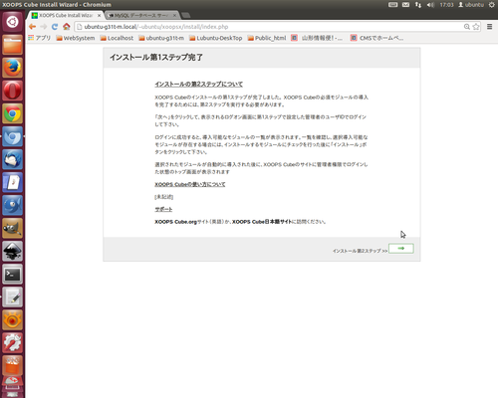Viewport: 498px width, 398px height.
Task: Click the XOOPS Cube Japanese site link
Action: coord(262,222)
